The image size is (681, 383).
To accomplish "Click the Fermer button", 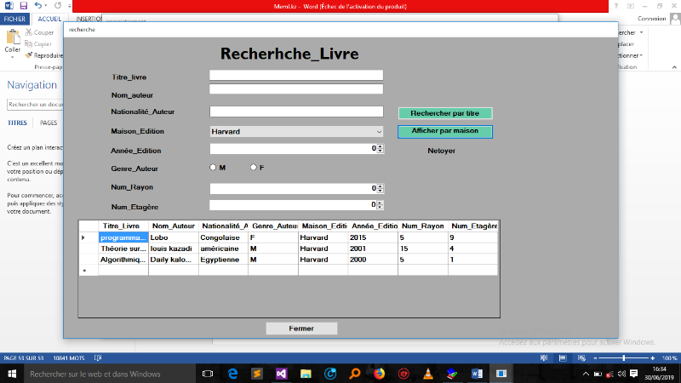I will coord(301,329).
